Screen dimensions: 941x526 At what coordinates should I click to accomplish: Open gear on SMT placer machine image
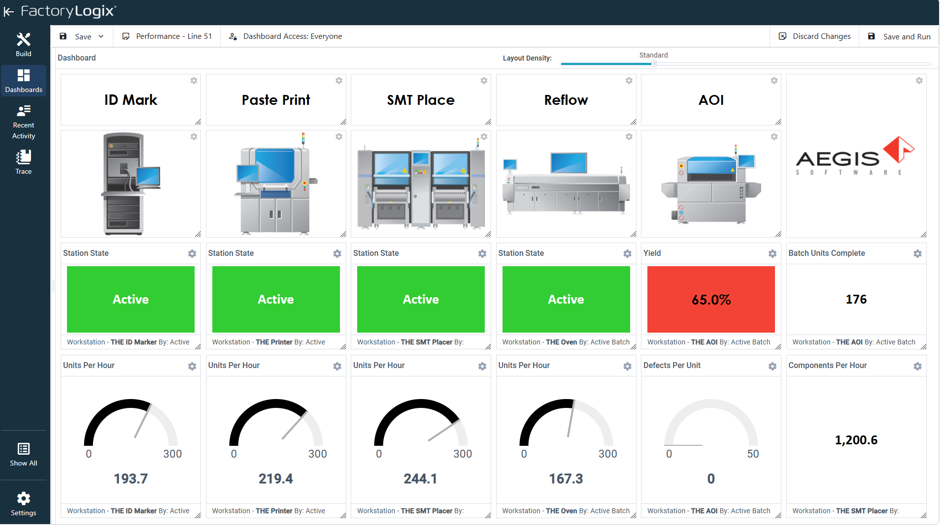484,137
